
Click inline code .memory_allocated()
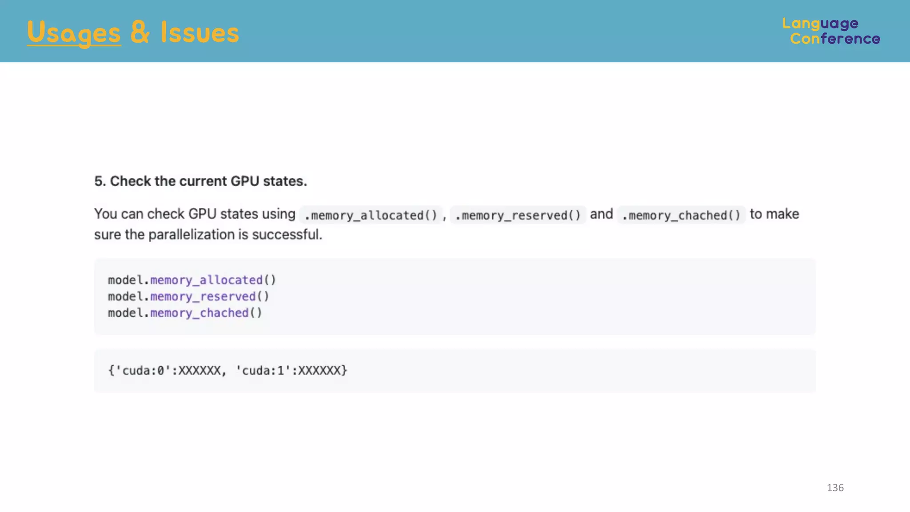[371, 215]
